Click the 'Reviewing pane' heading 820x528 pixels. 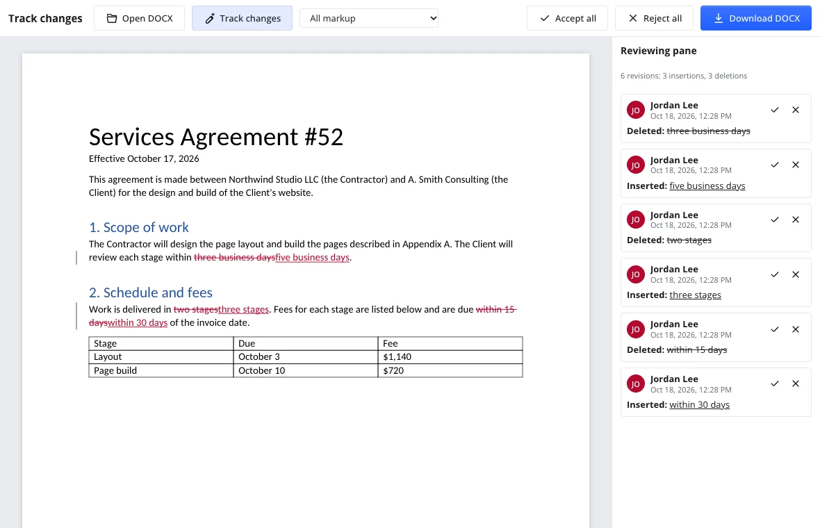pyautogui.click(x=658, y=51)
